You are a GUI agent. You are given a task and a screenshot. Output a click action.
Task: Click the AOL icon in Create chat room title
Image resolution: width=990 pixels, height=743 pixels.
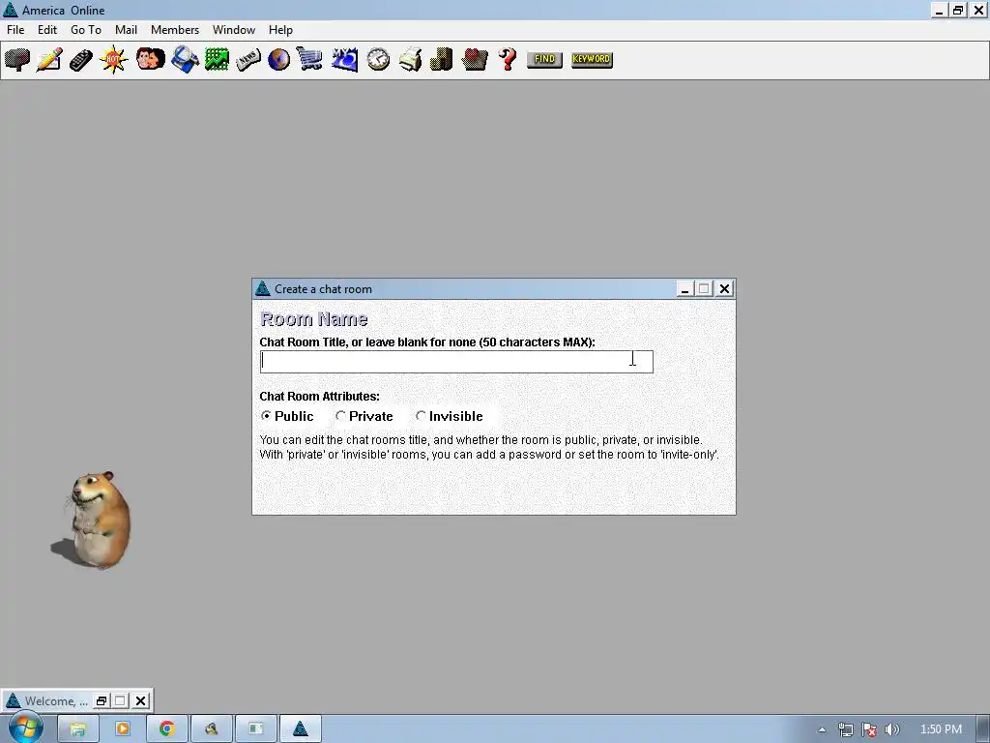(263, 288)
